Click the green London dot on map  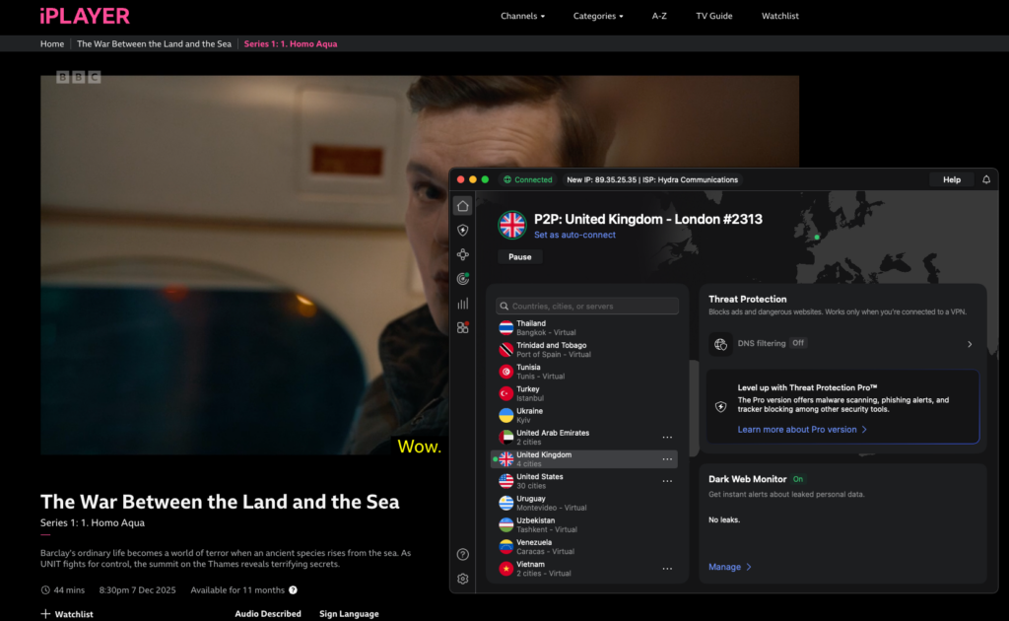(x=817, y=238)
